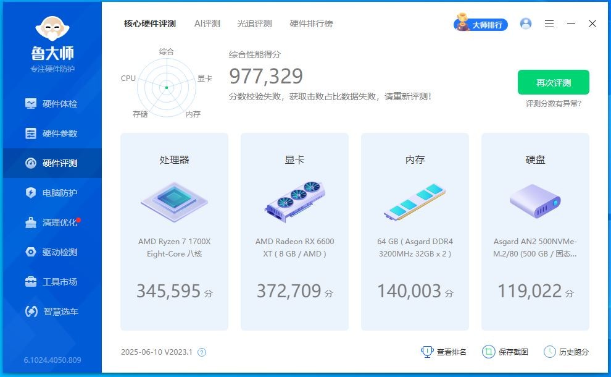This screenshot has width=611, height=377.
Task: Click the 智慧选车 icon
Action: pos(31,311)
